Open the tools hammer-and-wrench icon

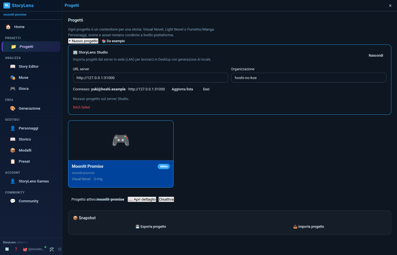coord(52,249)
